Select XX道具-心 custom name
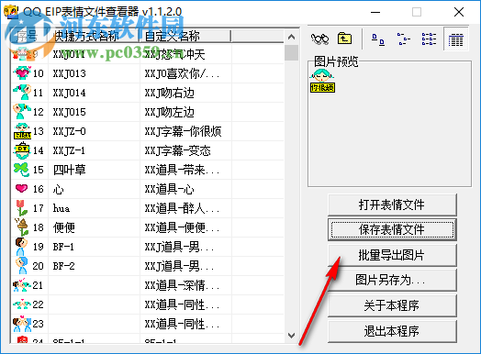 (x=169, y=190)
